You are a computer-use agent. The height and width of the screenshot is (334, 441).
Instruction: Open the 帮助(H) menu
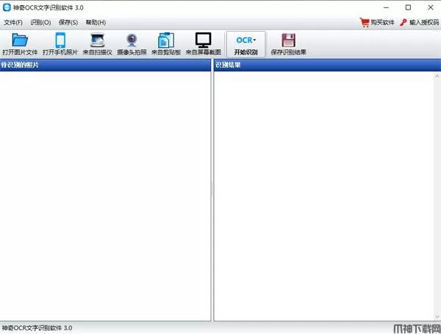pyautogui.click(x=96, y=23)
